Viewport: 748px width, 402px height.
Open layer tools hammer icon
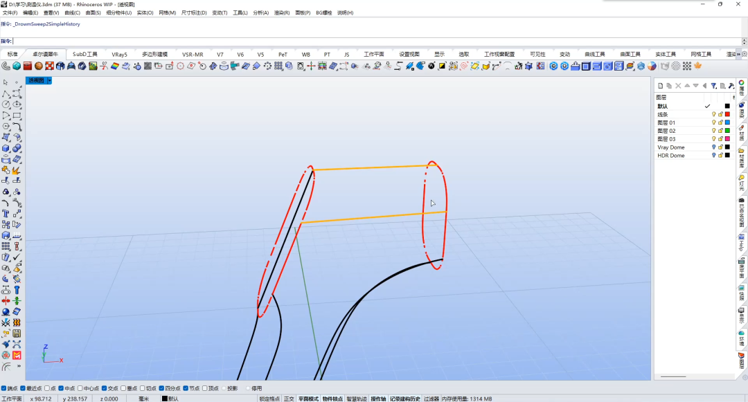[731, 86]
